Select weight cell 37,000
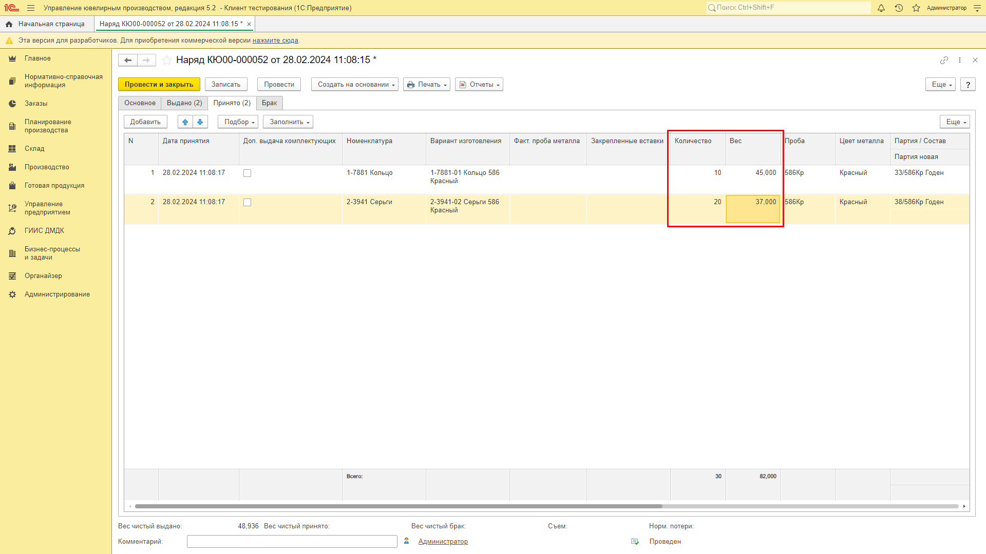The image size is (986, 554). pyautogui.click(x=753, y=209)
